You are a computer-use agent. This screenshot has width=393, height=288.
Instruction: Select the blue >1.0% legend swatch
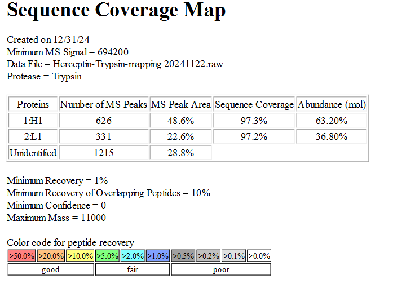point(158,256)
